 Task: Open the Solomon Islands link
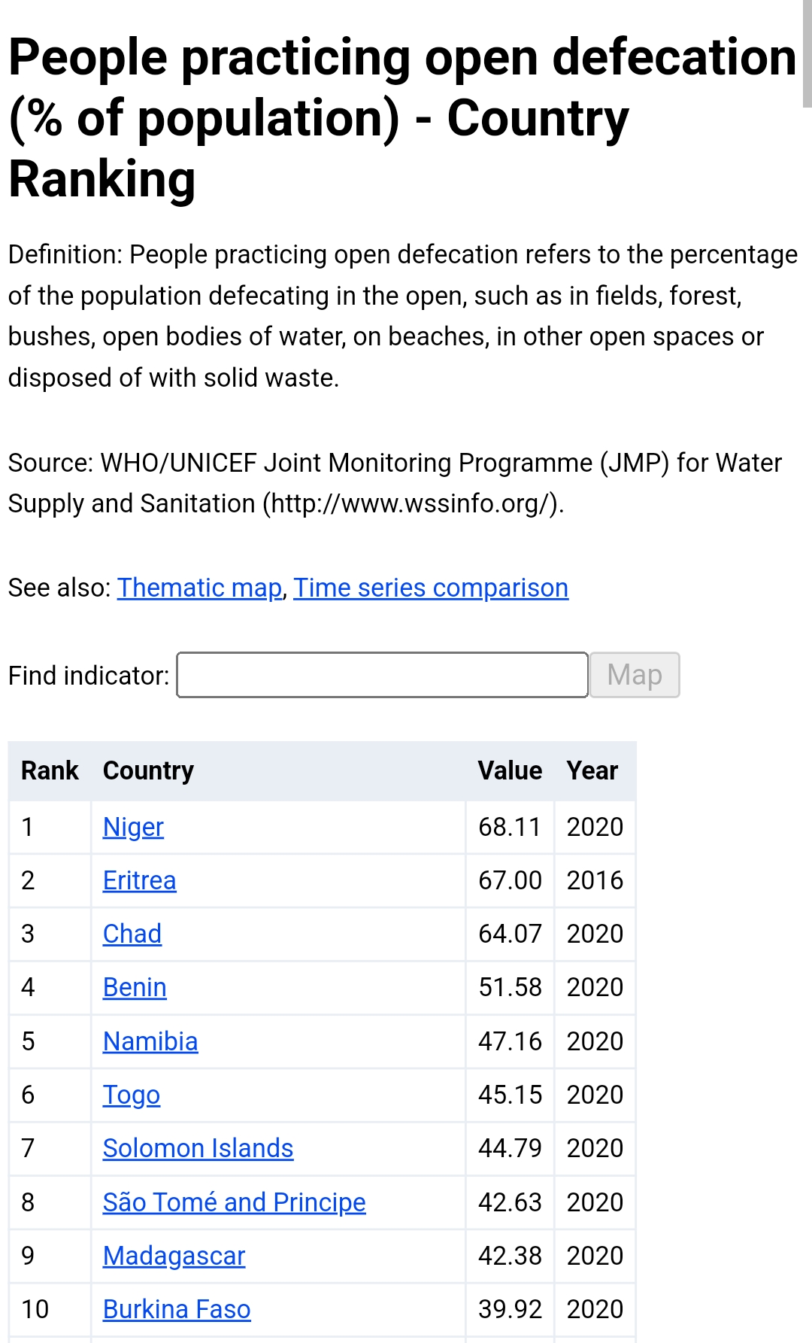198,1148
